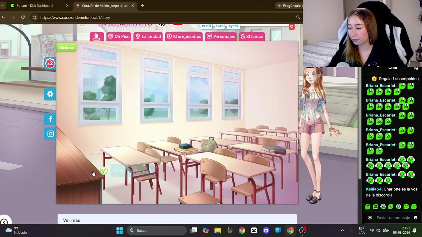Open the Personajes menu
Image resolution: width=422 pixels, height=237 pixels.
[x=221, y=37]
